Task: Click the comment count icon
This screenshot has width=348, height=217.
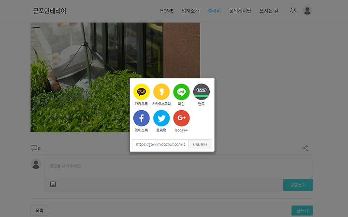Action: pyautogui.click(x=34, y=148)
